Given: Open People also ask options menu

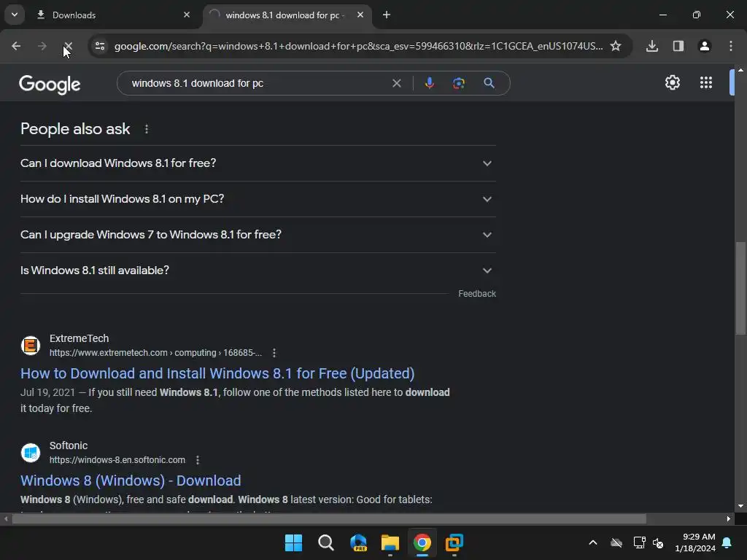Looking at the screenshot, I should click(x=147, y=129).
